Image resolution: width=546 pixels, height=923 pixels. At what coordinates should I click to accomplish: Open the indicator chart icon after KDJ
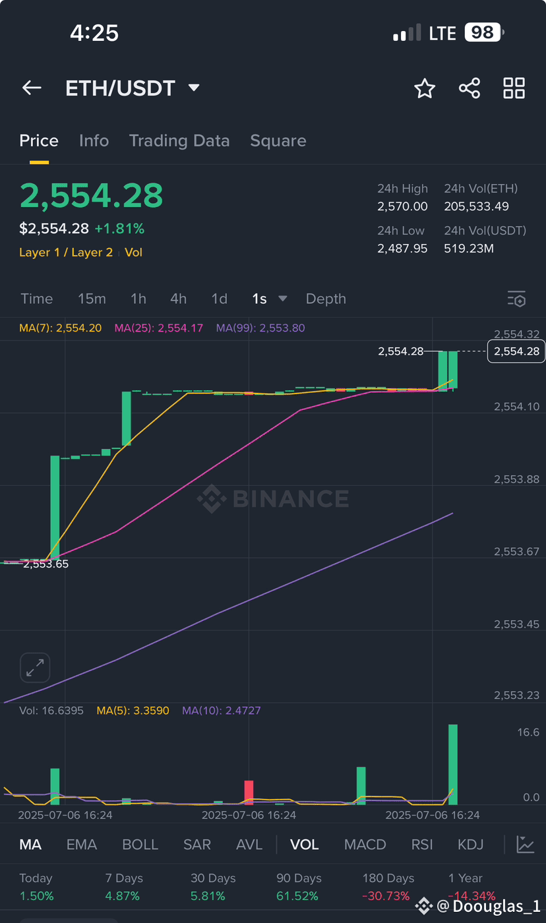click(526, 845)
